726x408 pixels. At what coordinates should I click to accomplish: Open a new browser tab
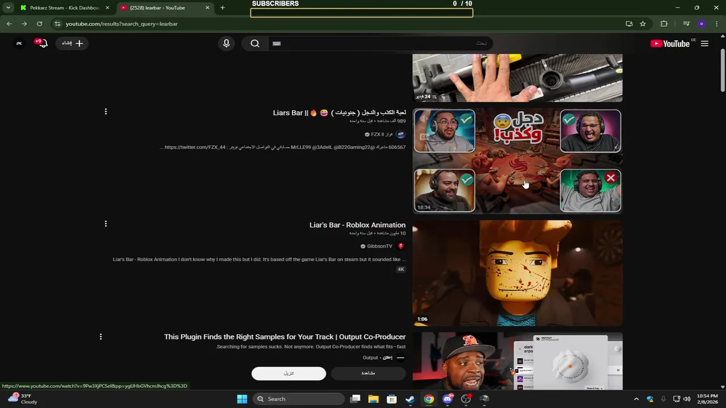click(x=222, y=8)
